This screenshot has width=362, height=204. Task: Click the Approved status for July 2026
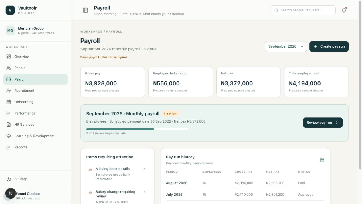pyautogui.click(x=306, y=195)
